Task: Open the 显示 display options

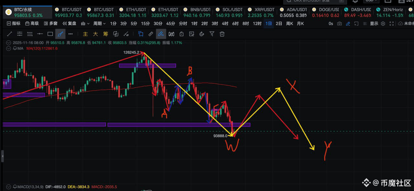Action: point(374,23)
